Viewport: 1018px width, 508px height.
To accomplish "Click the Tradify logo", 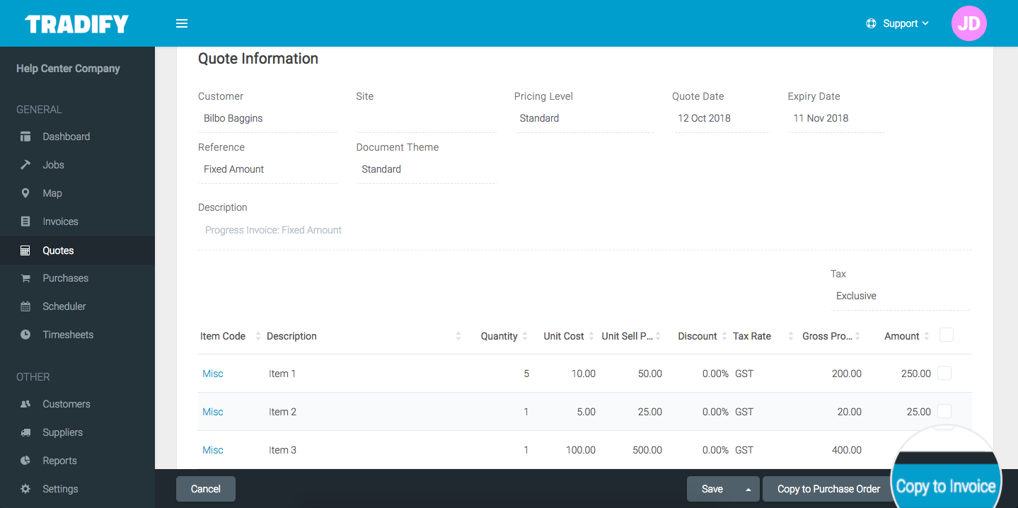I will tap(77, 24).
